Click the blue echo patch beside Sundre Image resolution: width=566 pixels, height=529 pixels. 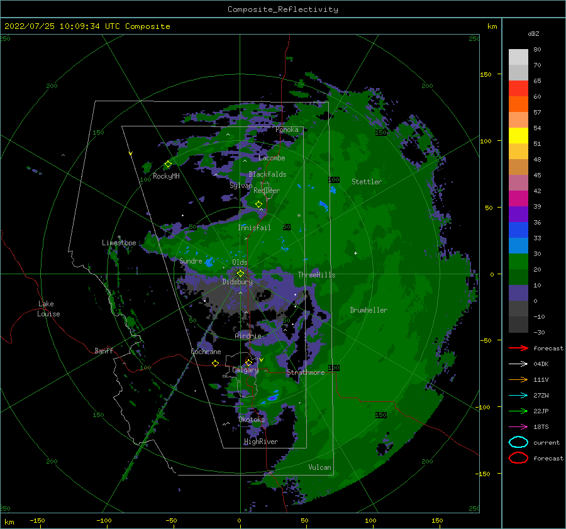coord(209,262)
